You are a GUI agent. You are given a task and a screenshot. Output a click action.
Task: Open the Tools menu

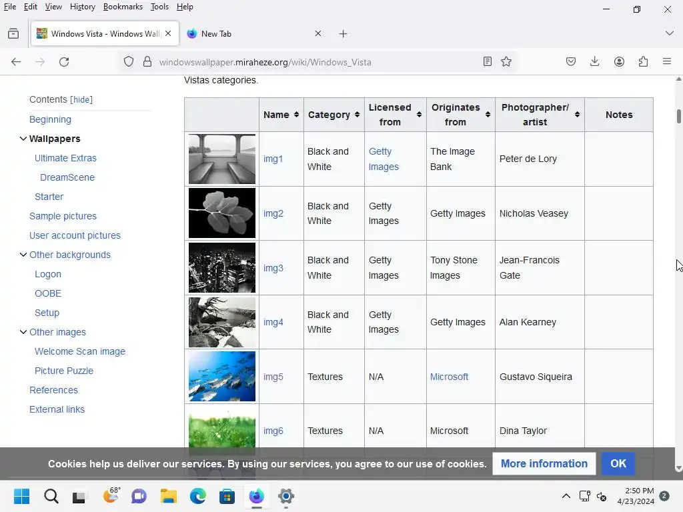[159, 7]
